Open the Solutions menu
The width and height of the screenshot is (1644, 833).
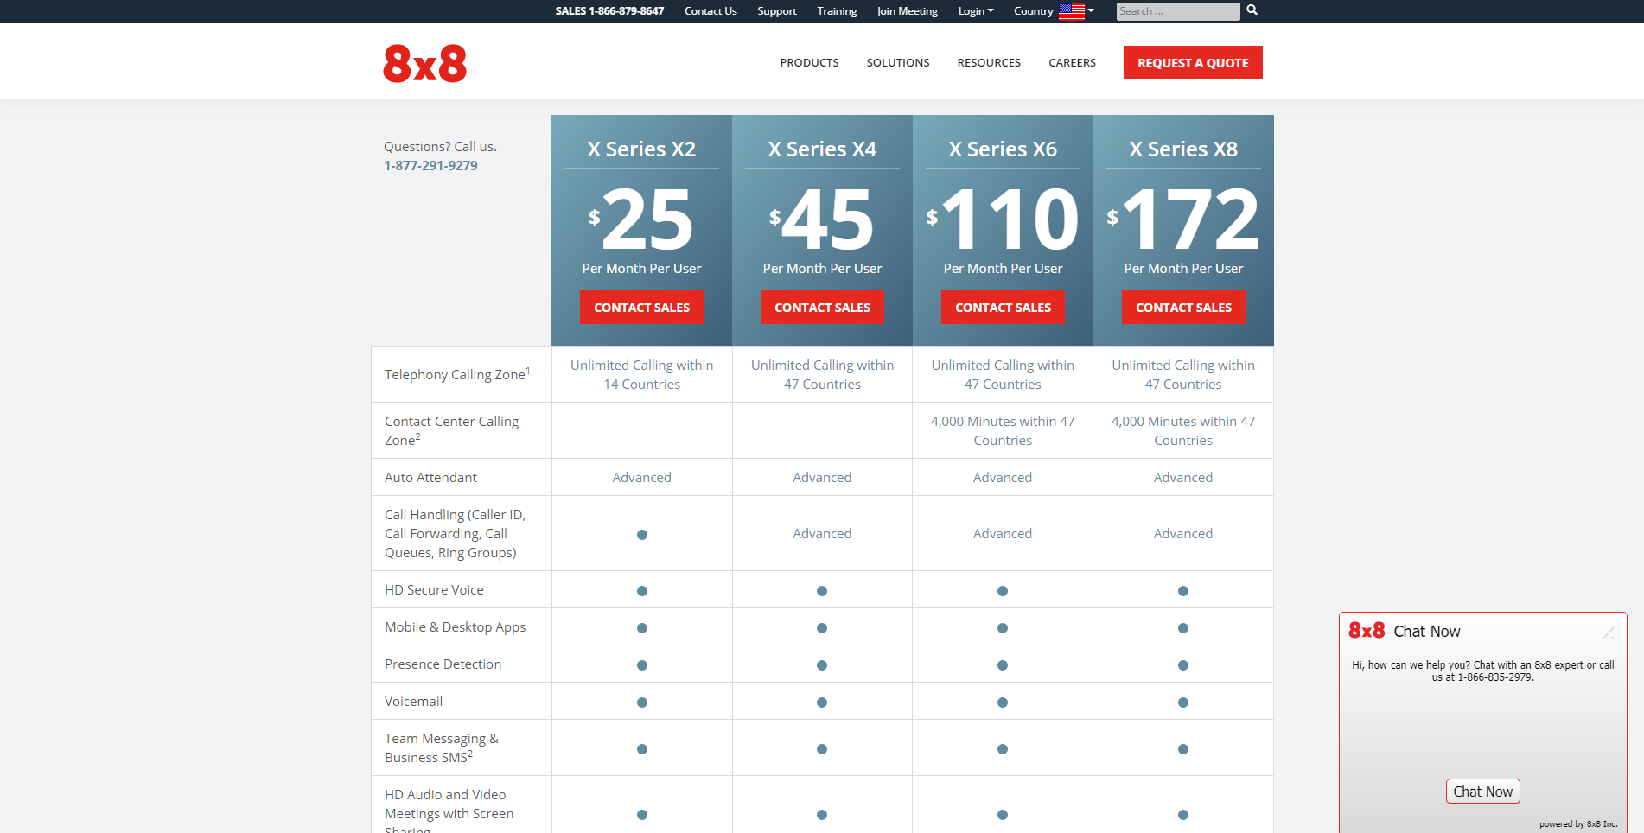(898, 63)
